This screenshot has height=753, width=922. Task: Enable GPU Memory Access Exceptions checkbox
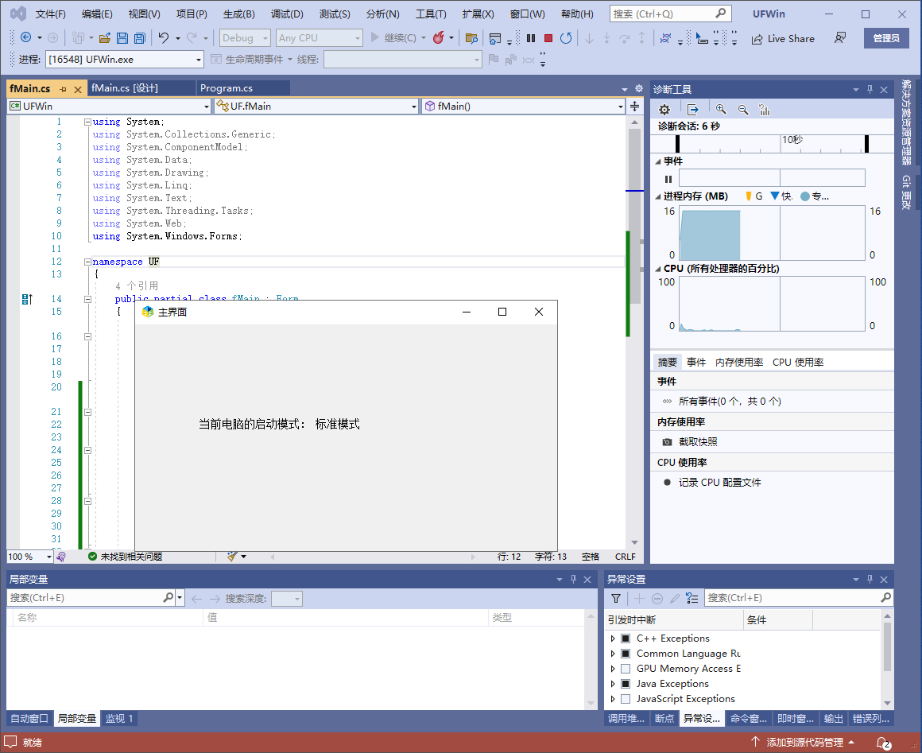pyautogui.click(x=626, y=669)
